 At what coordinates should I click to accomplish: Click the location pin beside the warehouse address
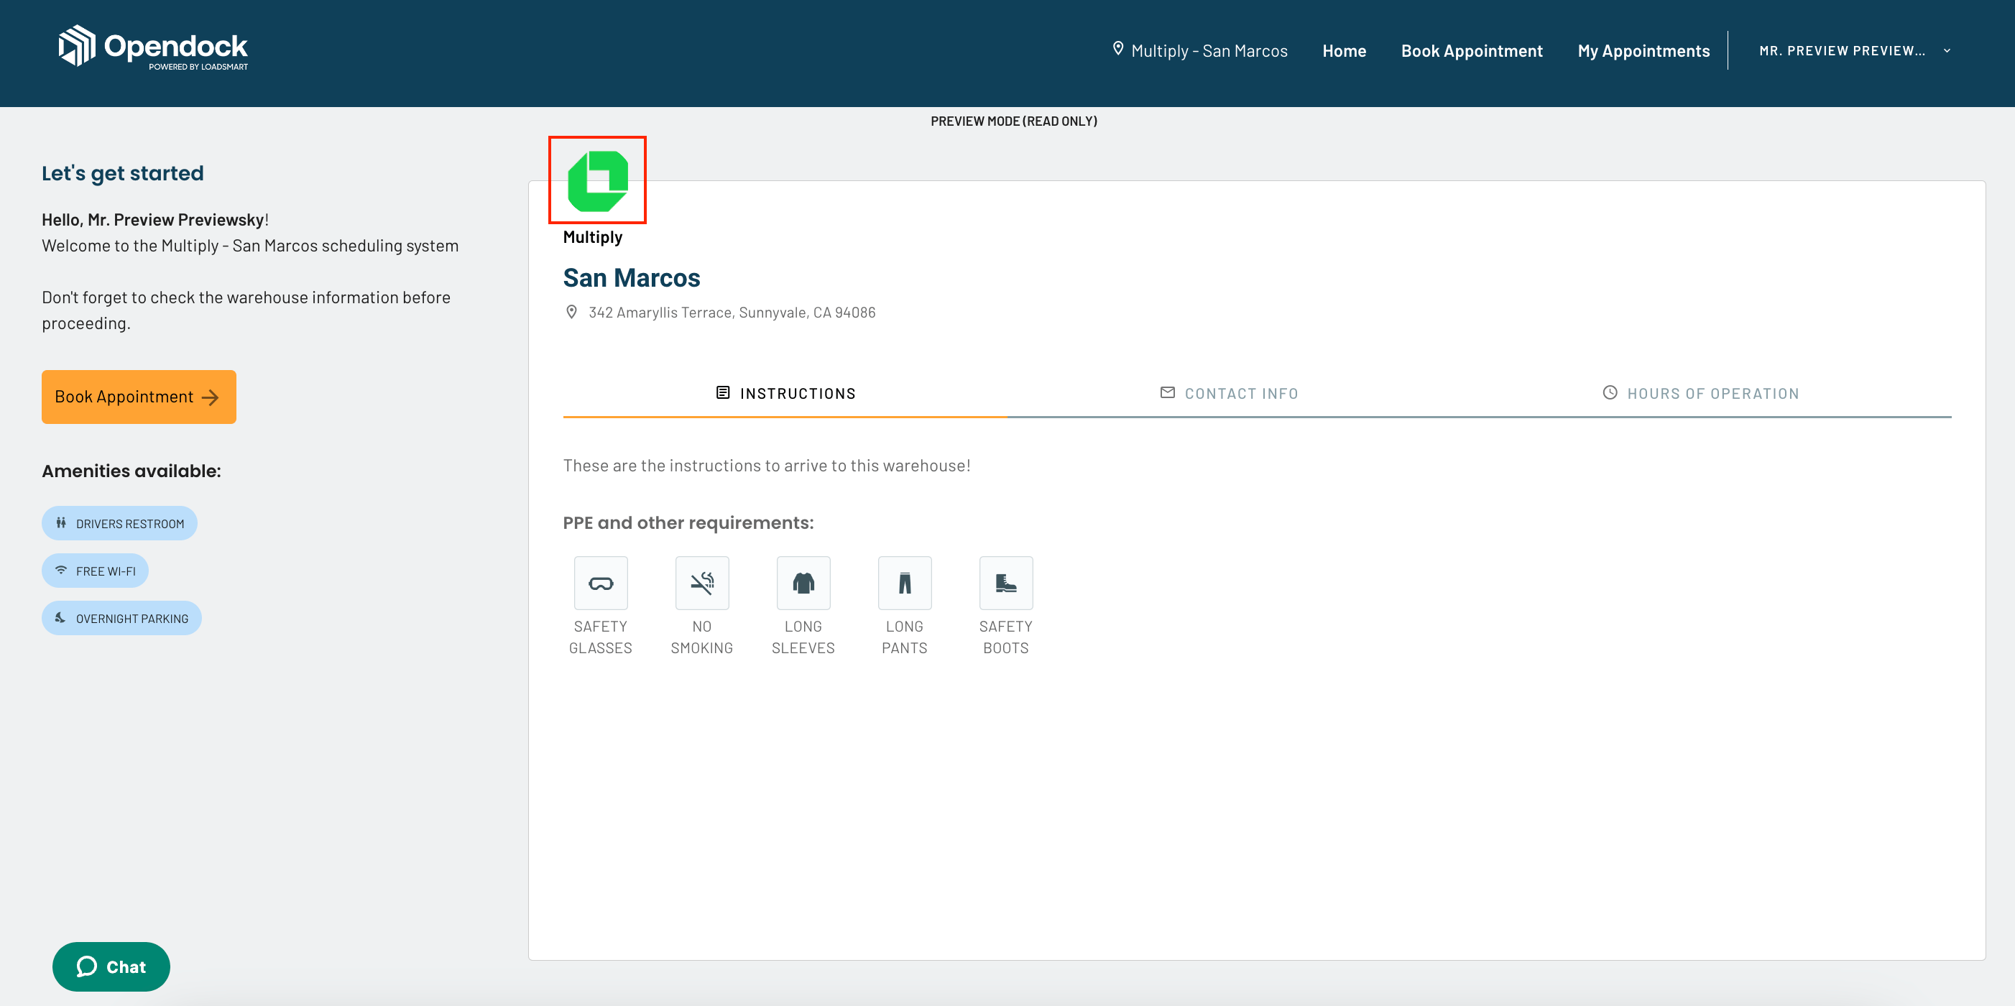pyautogui.click(x=572, y=311)
